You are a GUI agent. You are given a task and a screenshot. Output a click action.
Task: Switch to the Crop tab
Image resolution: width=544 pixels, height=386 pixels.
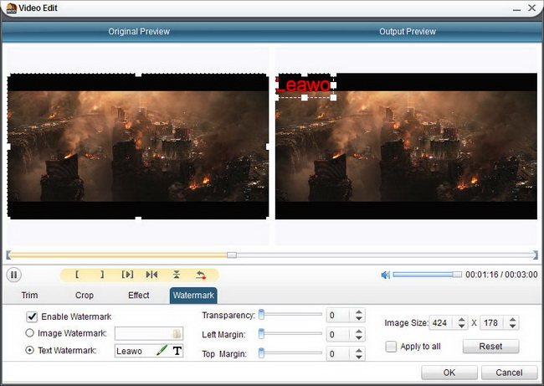85,296
